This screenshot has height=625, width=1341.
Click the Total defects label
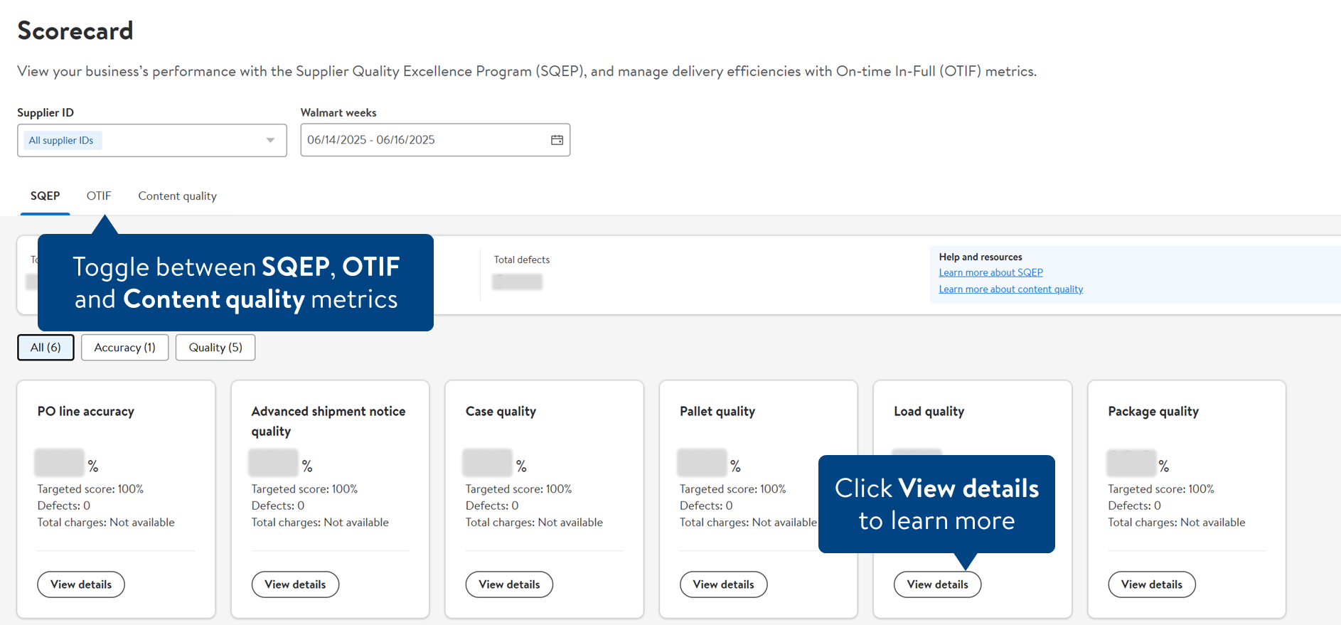[x=522, y=260]
